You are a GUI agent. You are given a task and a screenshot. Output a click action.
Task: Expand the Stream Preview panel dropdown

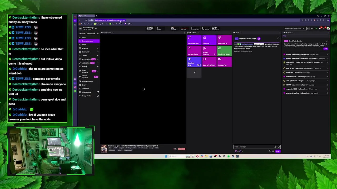point(112,33)
